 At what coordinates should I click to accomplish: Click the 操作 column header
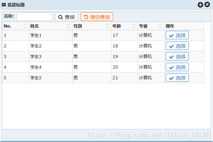point(184,26)
